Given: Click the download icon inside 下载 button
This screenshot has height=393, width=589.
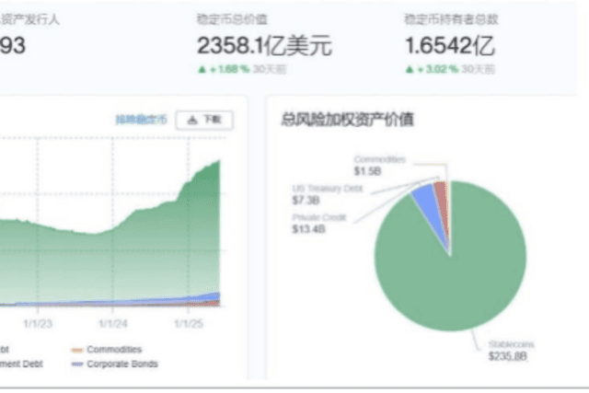Looking at the screenshot, I should tap(192, 121).
